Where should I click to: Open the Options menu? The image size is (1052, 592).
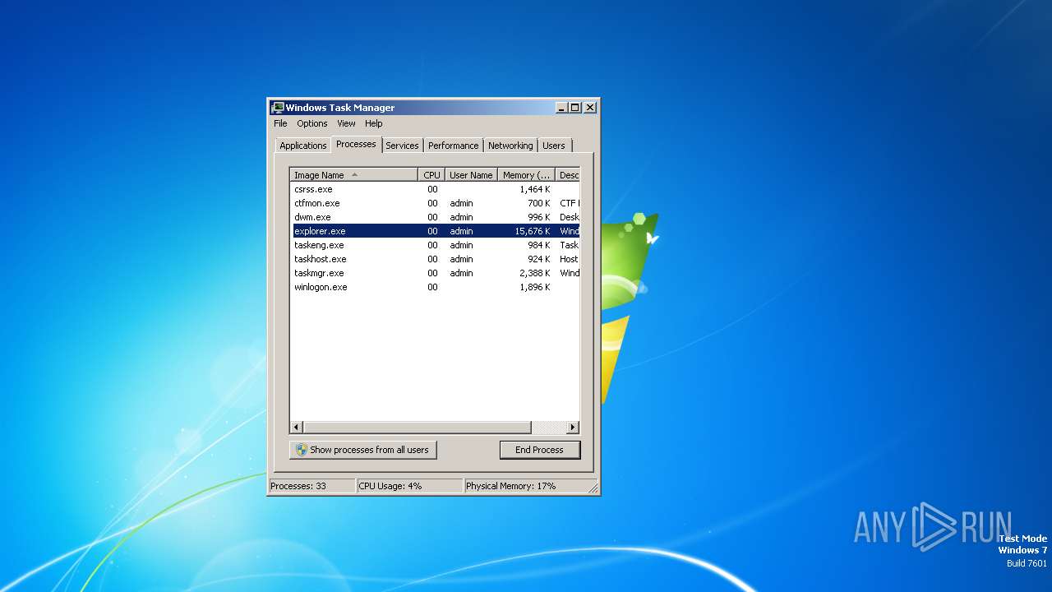coord(312,123)
